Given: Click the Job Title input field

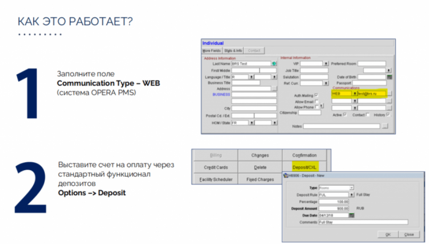Looking at the screenshot, I should pyautogui.click(x=314, y=70).
